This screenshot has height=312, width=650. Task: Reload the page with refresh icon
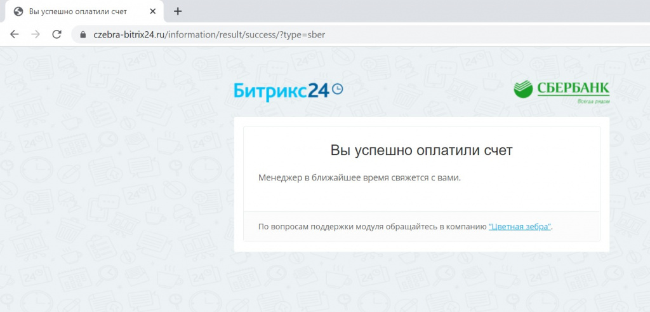tap(56, 34)
